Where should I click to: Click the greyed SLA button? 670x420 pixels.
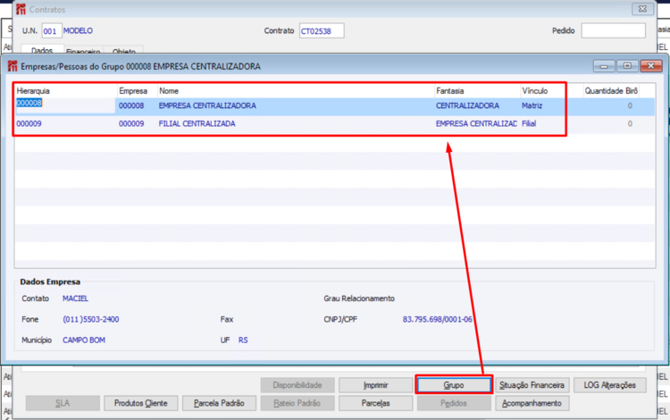[x=63, y=403]
